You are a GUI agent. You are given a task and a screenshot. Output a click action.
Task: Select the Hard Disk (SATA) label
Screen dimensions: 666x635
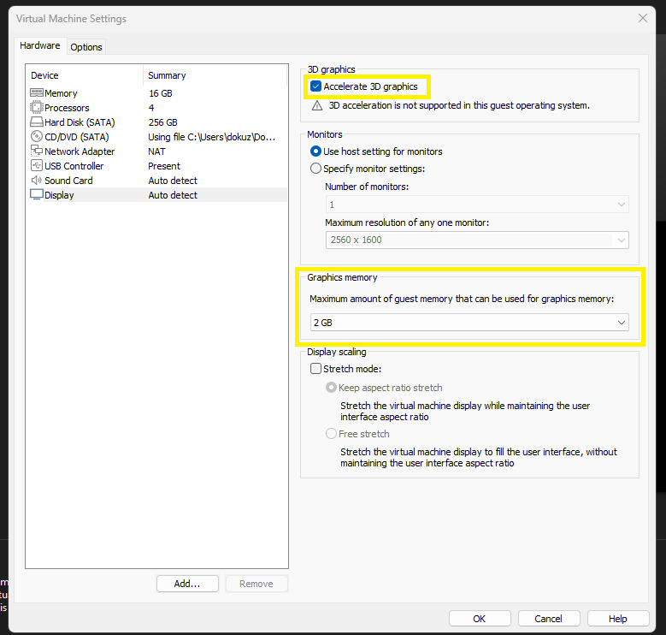coord(80,122)
